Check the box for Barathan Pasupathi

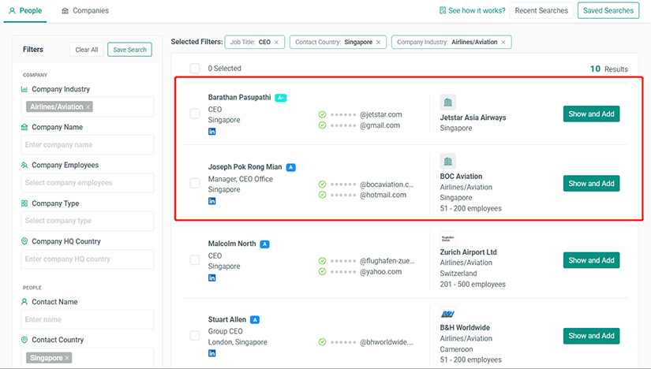[195, 114]
